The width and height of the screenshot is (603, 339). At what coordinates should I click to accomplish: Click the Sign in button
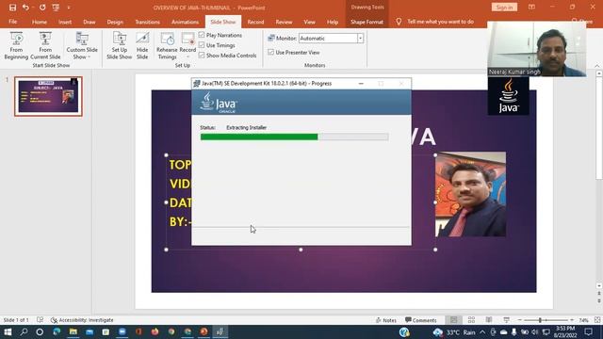(504, 8)
